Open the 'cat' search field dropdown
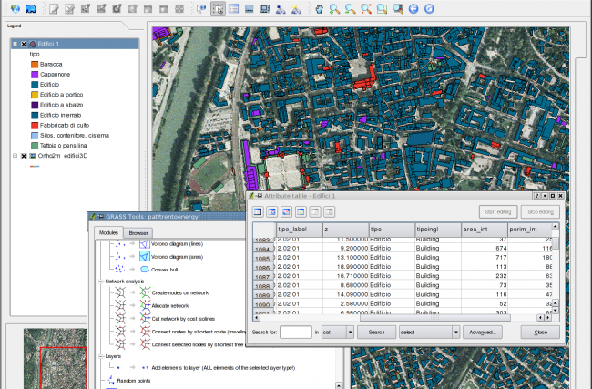This screenshot has width=592, height=389. point(350,332)
